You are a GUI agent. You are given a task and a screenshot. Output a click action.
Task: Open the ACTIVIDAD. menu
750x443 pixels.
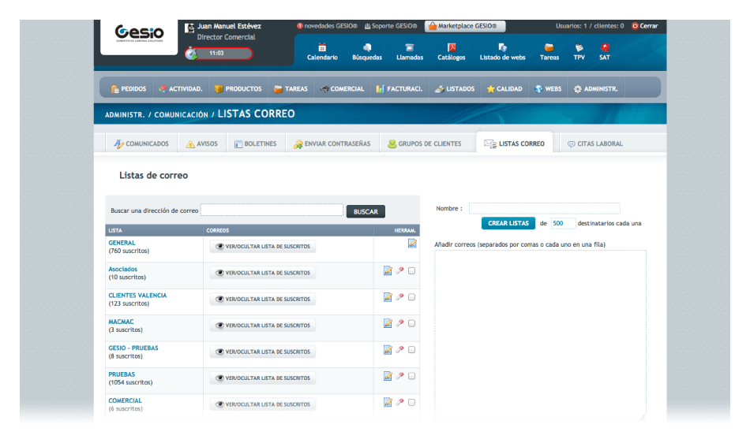[x=180, y=89]
